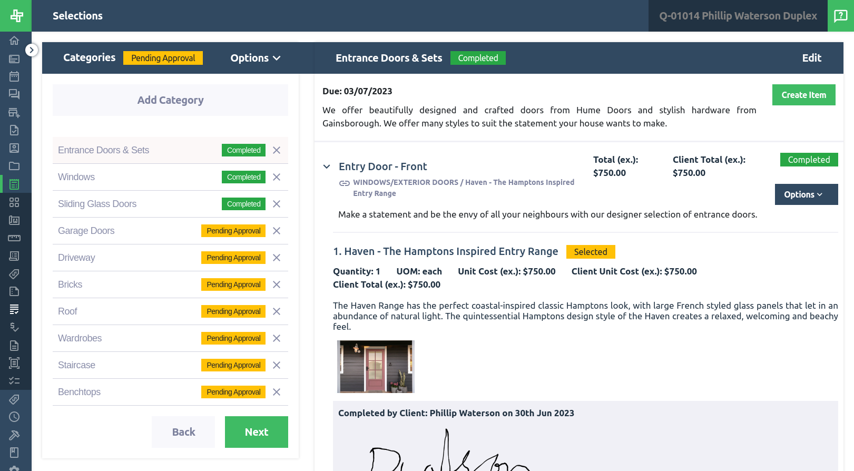Open the help question mark icon
The width and height of the screenshot is (854, 471).
point(840,16)
